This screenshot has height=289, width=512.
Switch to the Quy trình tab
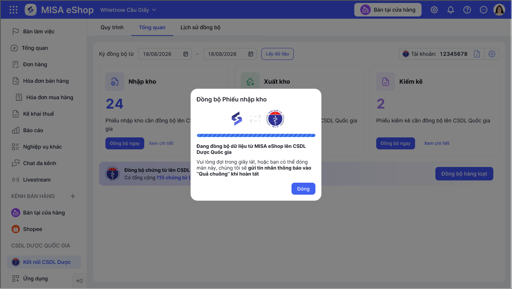(112, 27)
